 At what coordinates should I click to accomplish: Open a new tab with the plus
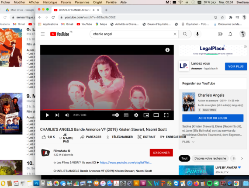106,10
